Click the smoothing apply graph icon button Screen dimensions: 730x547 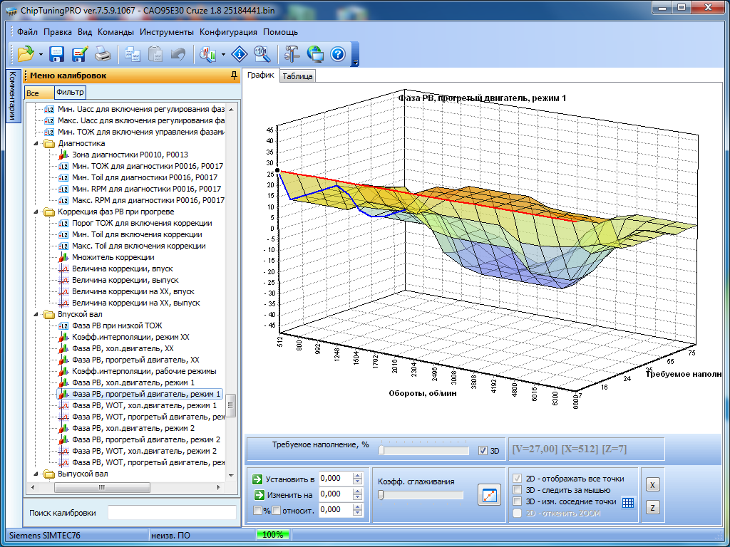point(490,495)
